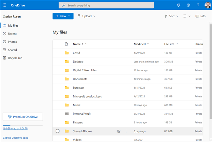212x142 pixels.
Task: Click the Pictures folder icon
Action: pyautogui.click(x=67, y=122)
